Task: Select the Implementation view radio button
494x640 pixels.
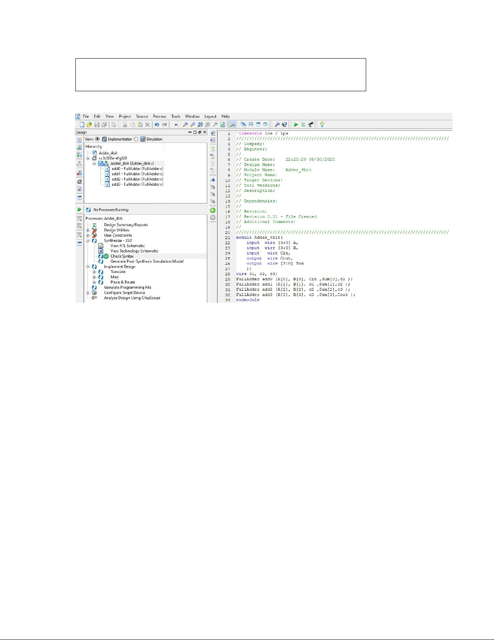Action: (97, 139)
